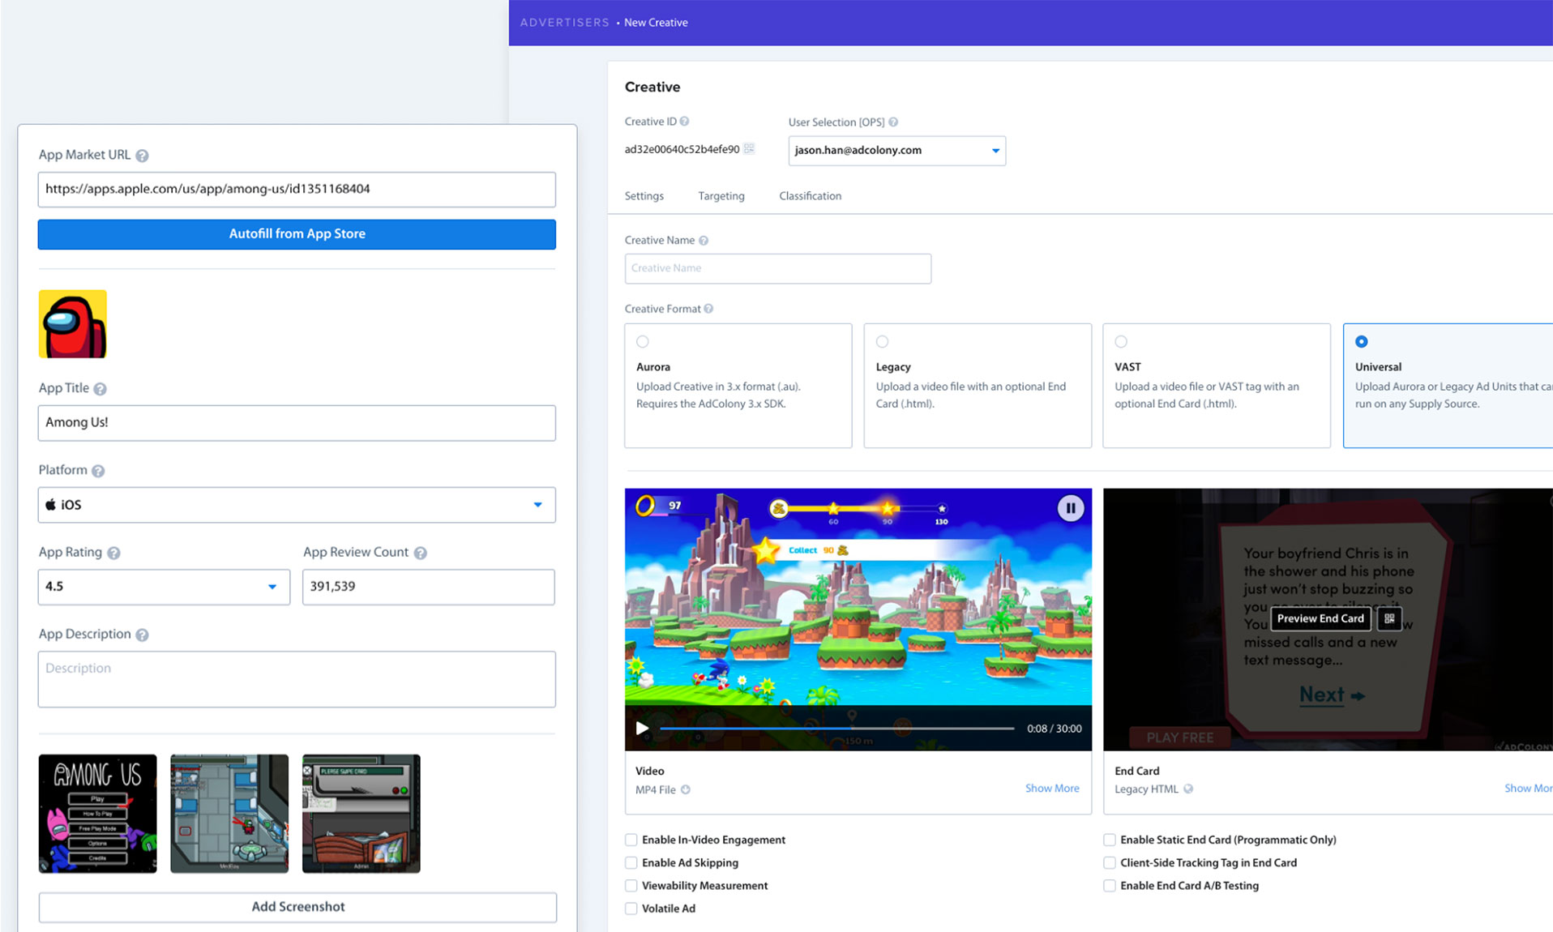Pause the video with the pause icon
The image size is (1553, 932).
(1070, 508)
